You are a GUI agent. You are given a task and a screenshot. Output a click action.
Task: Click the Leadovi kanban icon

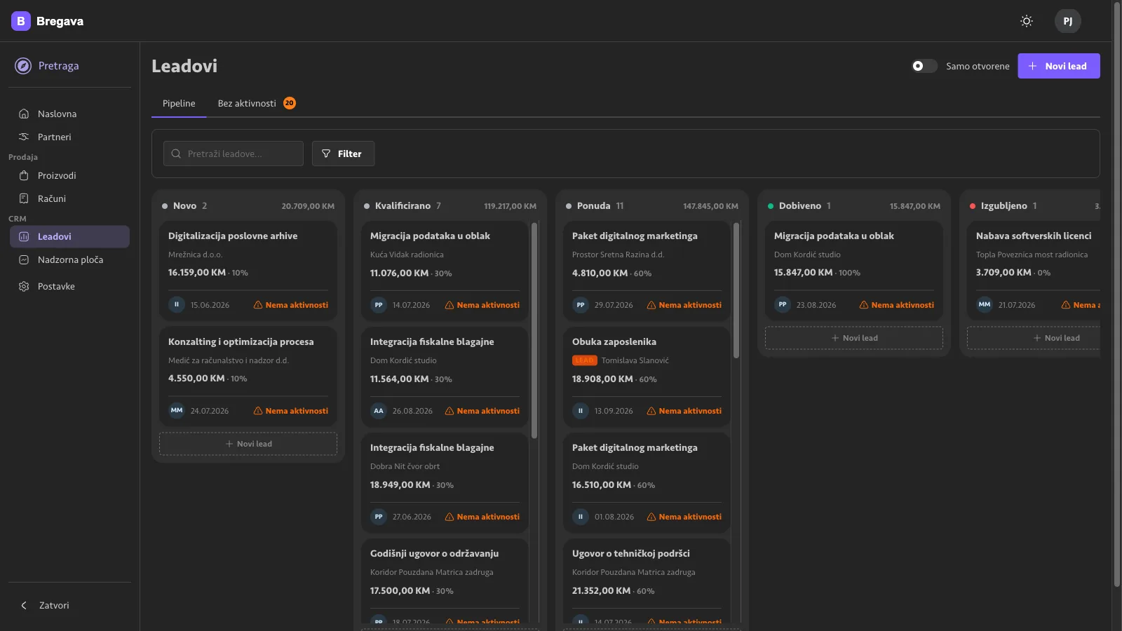point(24,237)
